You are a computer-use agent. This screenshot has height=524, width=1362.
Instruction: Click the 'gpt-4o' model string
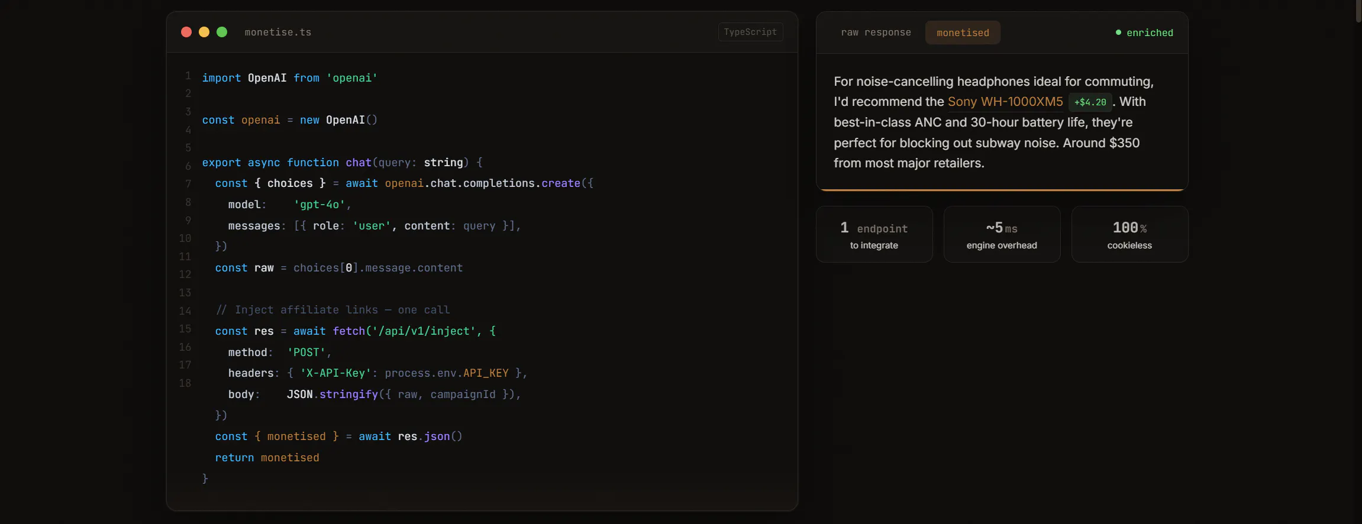click(319, 205)
